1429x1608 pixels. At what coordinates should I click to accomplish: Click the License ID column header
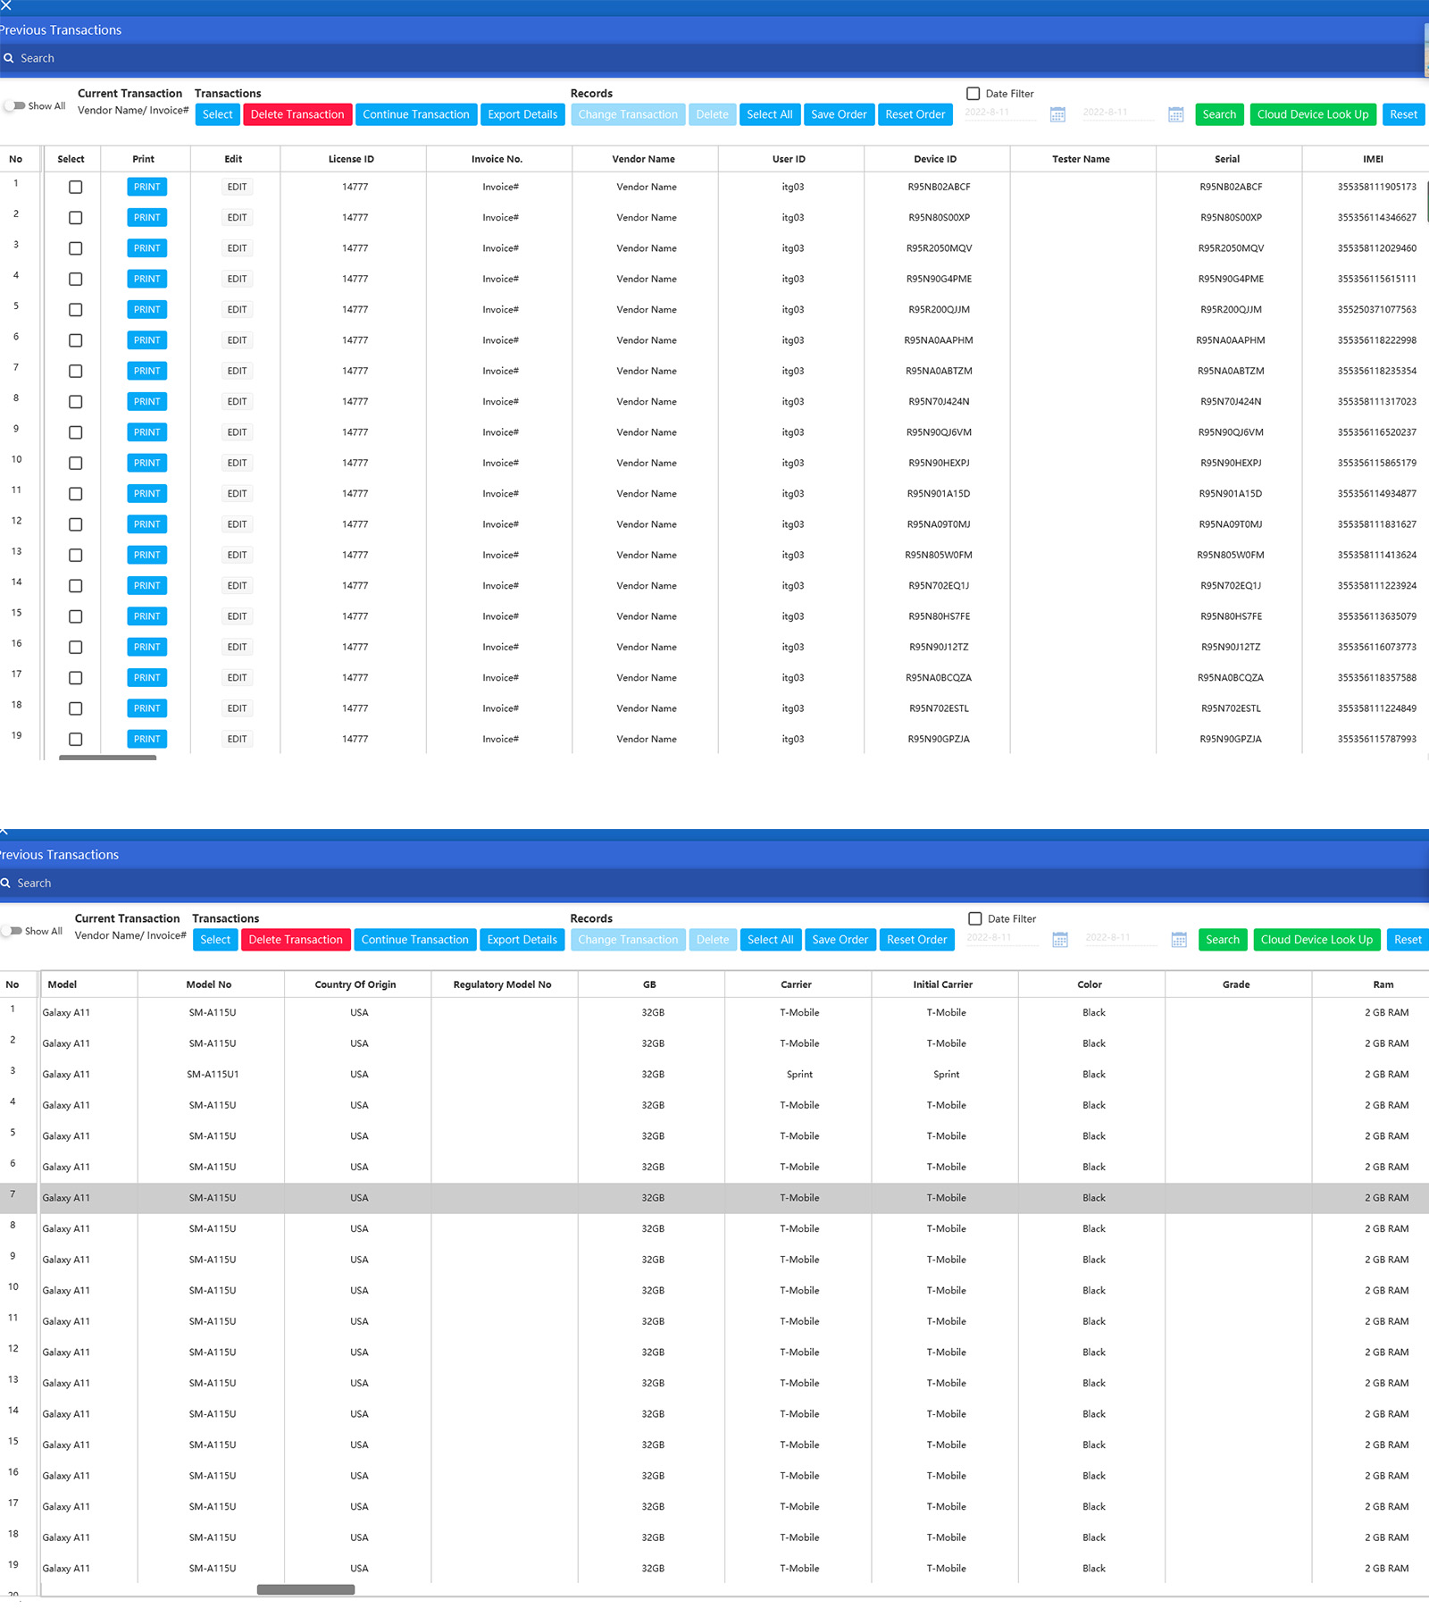pos(351,159)
